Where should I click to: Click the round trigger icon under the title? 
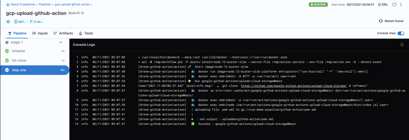click(x=8, y=21)
